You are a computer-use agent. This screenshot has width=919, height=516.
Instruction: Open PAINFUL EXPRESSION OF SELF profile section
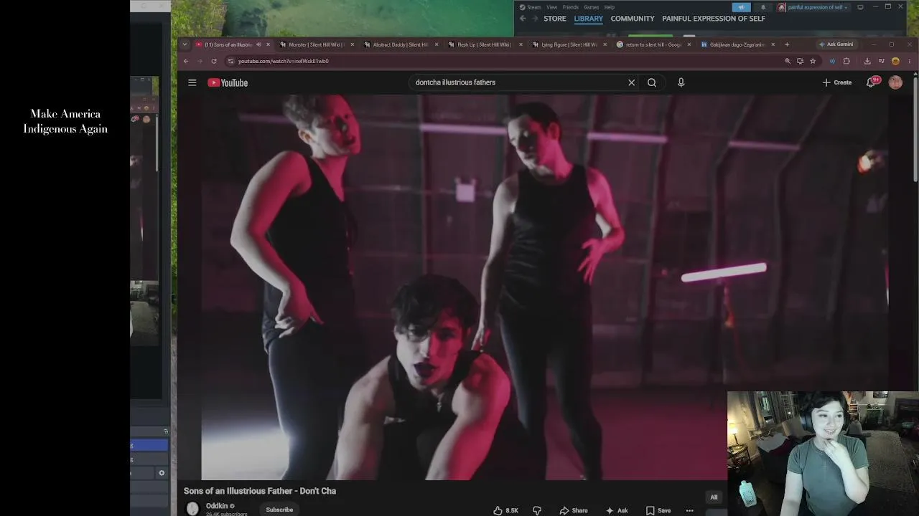coord(714,19)
